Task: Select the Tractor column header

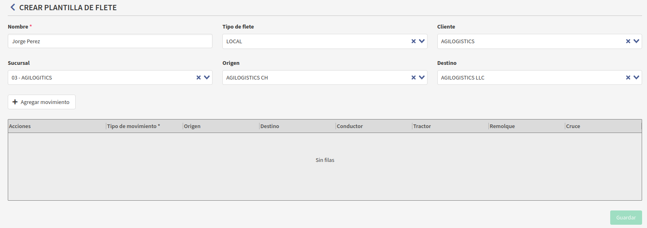Action: click(422, 126)
